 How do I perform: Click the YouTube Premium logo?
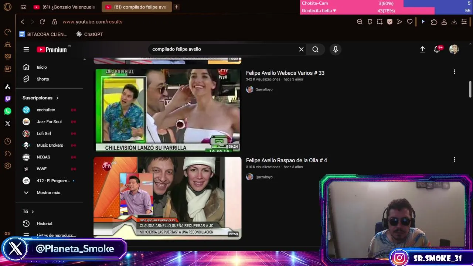click(x=52, y=50)
